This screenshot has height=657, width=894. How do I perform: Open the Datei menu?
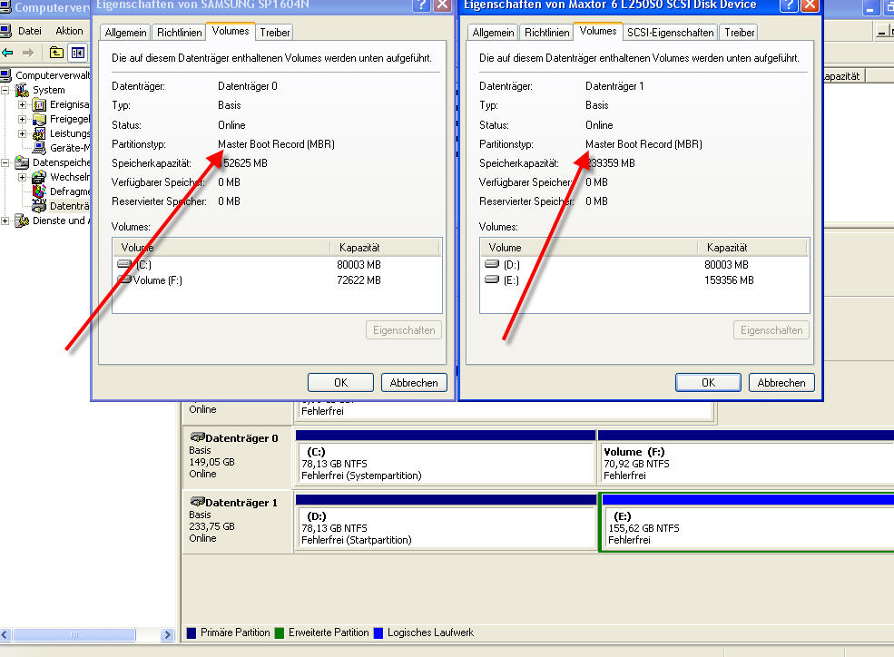(x=30, y=31)
